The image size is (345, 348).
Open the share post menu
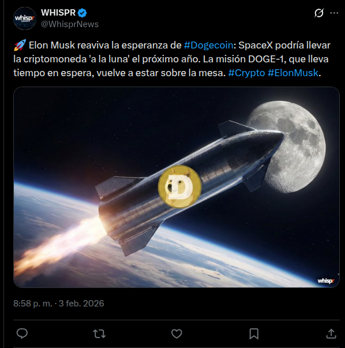tap(331, 334)
